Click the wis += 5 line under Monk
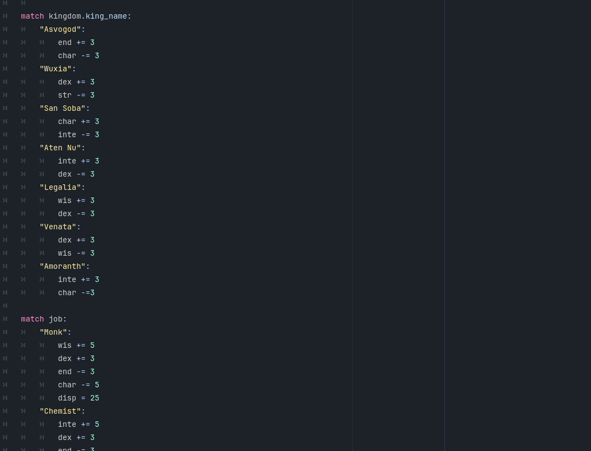The image size is (591, 451). click(76, 346)
